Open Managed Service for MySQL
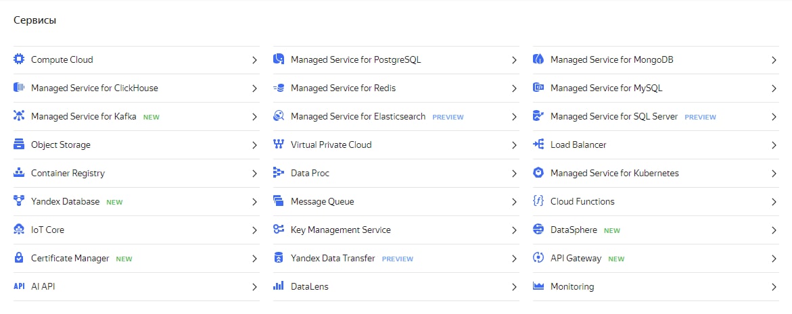 coord(655,88)
